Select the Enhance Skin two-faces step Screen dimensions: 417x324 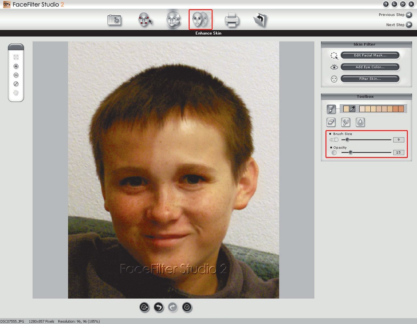[200, 19]
